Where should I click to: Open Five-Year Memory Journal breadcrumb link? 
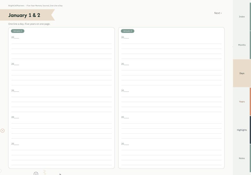coord(45,6)
